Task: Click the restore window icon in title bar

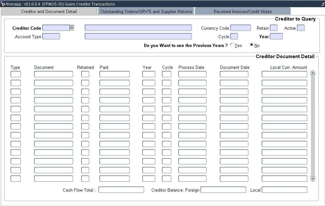Action: (x=322, y=4)
